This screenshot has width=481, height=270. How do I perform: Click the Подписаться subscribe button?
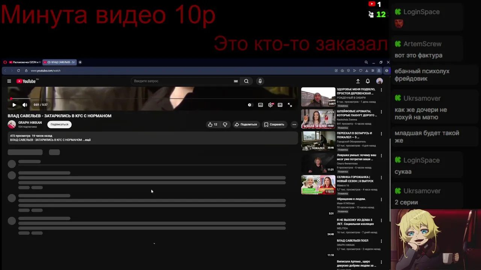59,124
